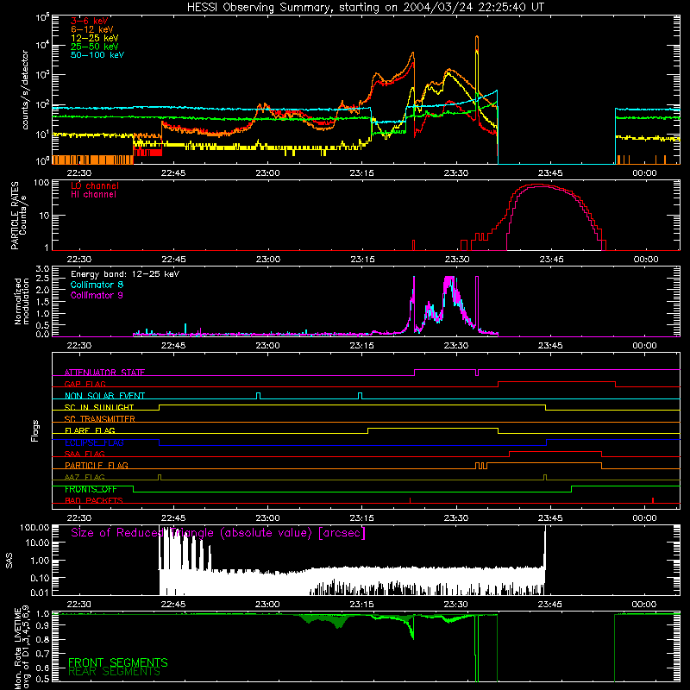The image size is (690, 690).
Task: Select the 12-25 keV legend label
Action: click(x=95, y=38)
